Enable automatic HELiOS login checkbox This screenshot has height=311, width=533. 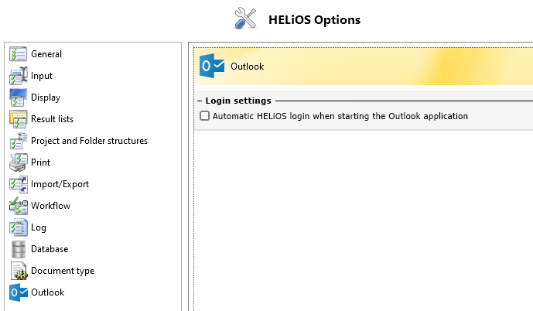click(205, 116)
